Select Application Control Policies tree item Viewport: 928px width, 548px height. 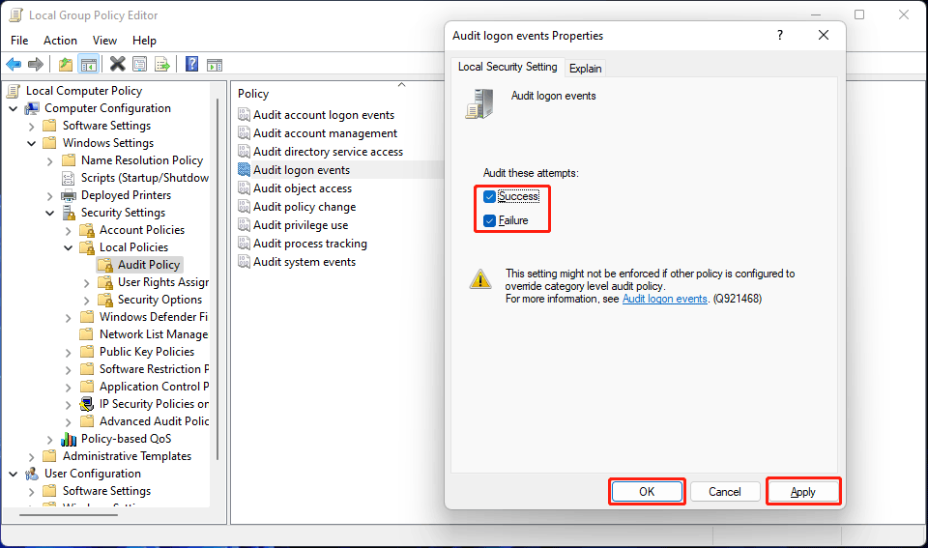tap(154, 387)
